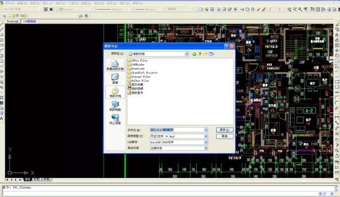This screenshot has height=197, width=340.
Task: Click the dialog help question mark button
Action: click(x=226, y=46)
